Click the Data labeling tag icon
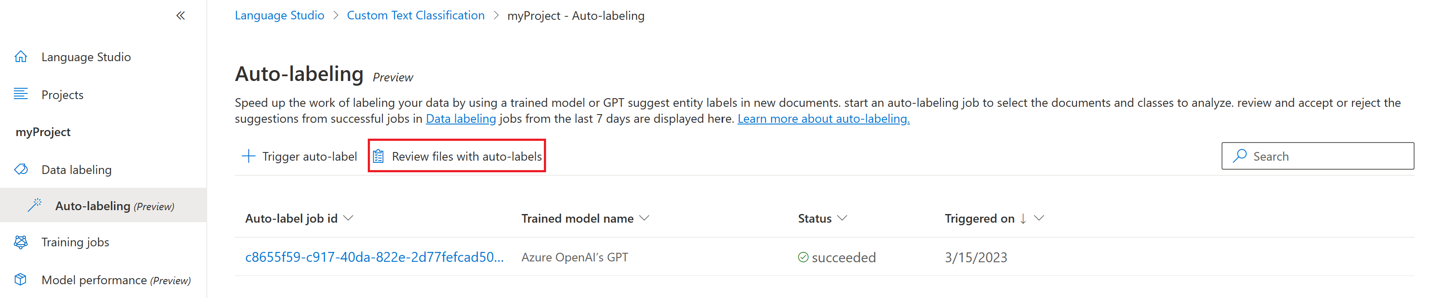 pos(21,169)
